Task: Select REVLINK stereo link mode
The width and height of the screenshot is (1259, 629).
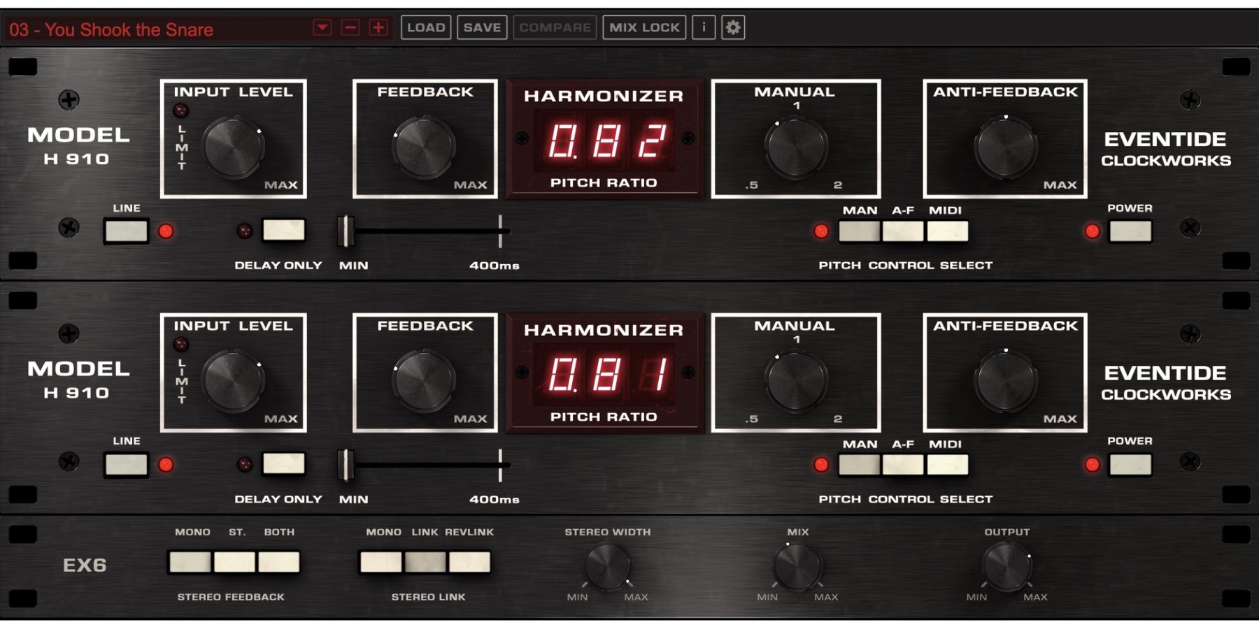Action: coord(469,562)
